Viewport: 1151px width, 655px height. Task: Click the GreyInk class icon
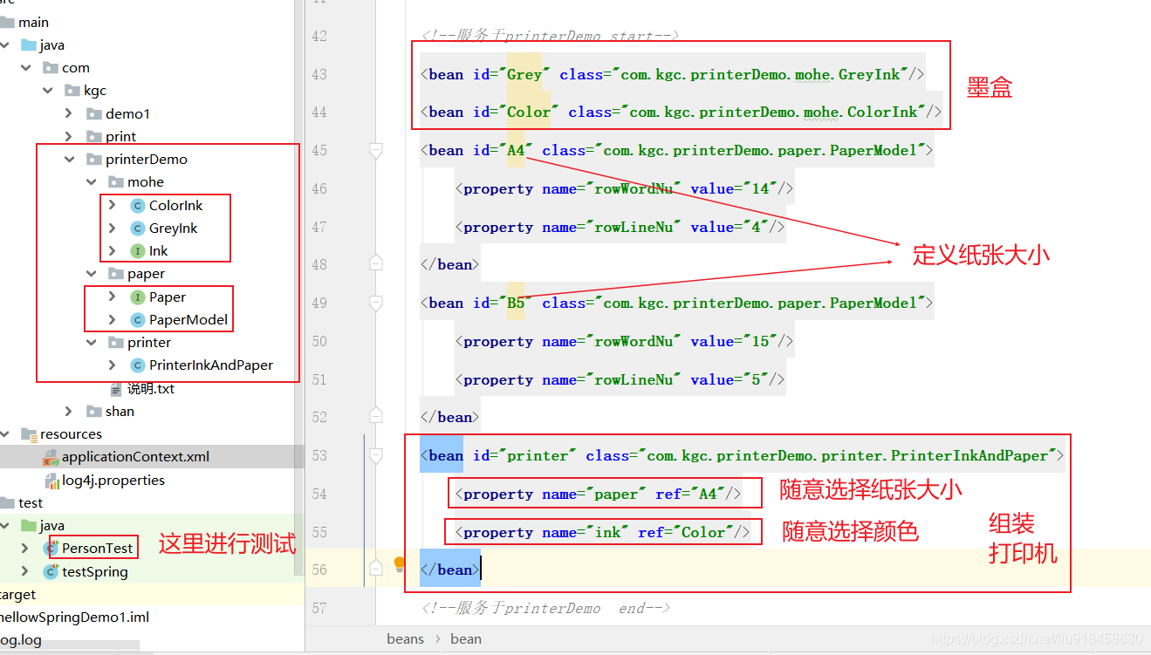pyautogui.click(x=137, y=229)
